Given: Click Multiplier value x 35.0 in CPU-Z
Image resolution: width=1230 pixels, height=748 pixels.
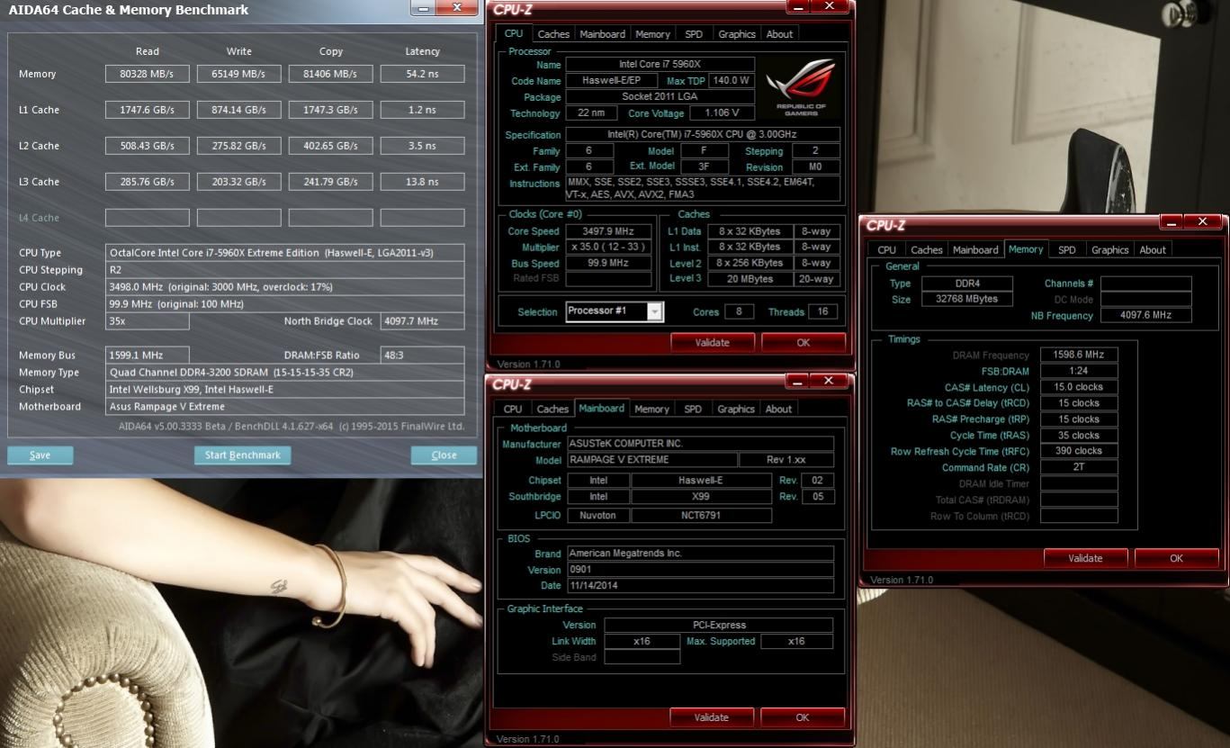Looking at the screenshot, I should click(x=608, y=248).
